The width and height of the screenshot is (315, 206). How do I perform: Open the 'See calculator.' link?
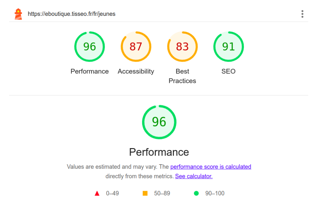tap(194, 176)
